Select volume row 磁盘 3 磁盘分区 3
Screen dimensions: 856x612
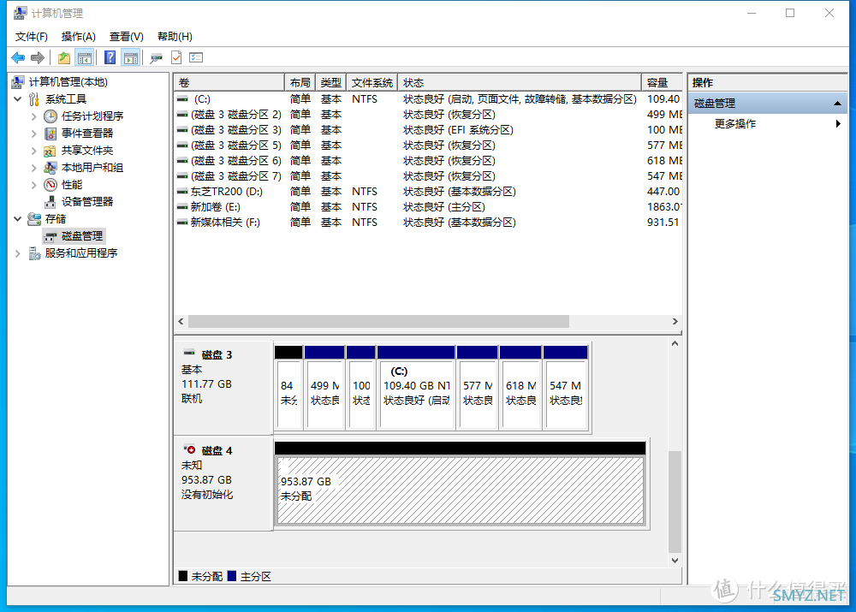429,130
